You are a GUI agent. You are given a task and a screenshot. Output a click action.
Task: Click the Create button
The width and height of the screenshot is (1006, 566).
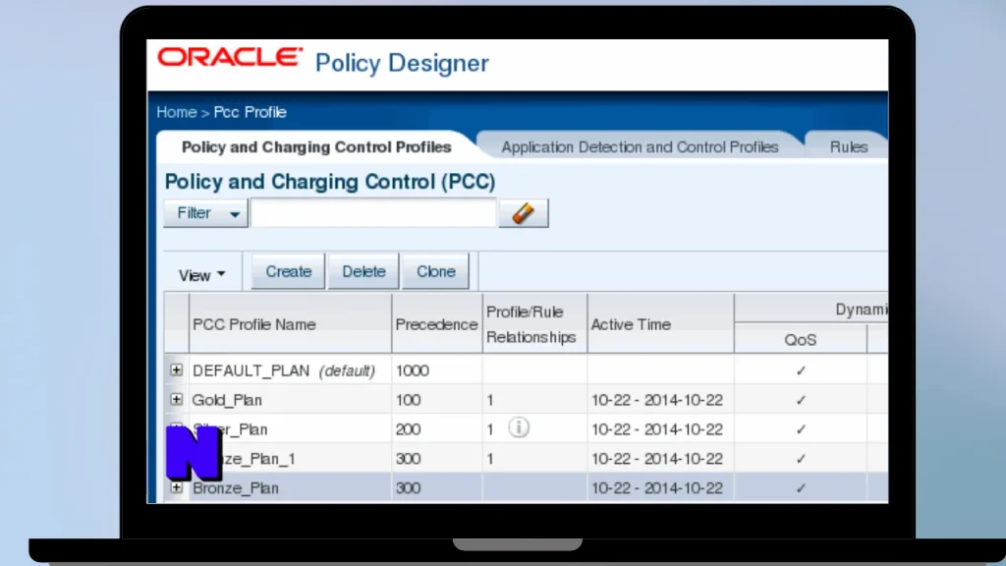(288, 271)
